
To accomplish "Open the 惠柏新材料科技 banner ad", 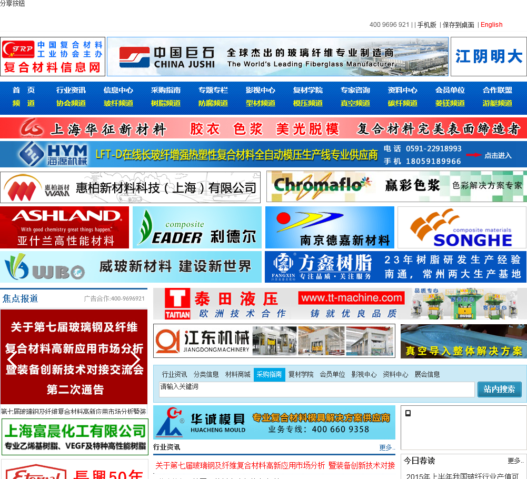I will (x=130, y=187).
